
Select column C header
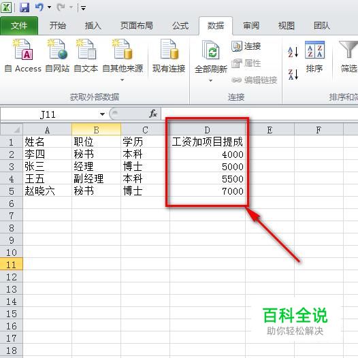click(145, 130)
